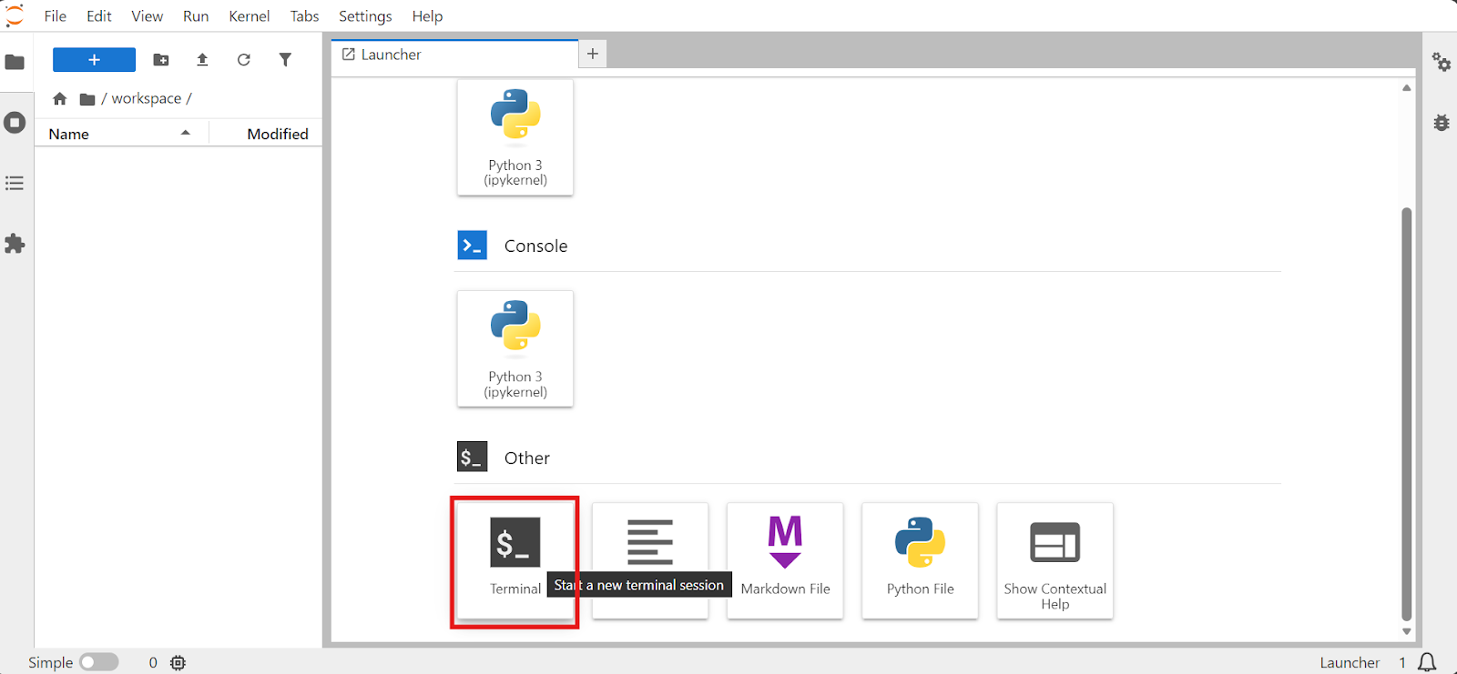Image resolution: width=1457 pixels, height=674 pixels.
Task: Toggle Simple interface mode switch
Action: click(x=98, y=662)
